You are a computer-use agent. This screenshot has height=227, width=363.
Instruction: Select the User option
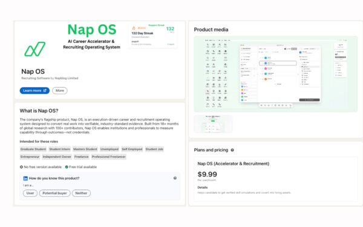30,193
